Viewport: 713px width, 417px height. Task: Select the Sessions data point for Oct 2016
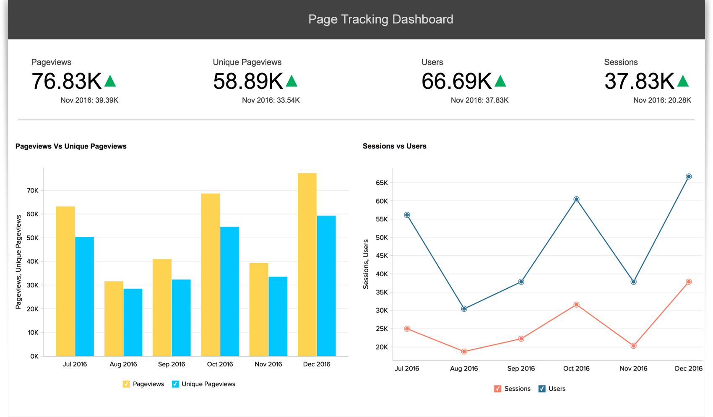[576, 305]
